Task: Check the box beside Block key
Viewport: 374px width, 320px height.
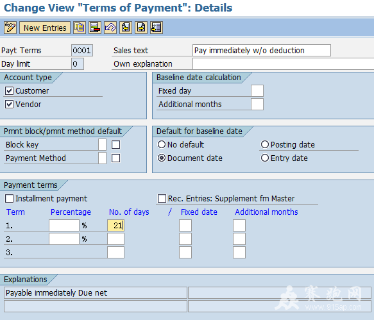Action: (x=116, y=144)
